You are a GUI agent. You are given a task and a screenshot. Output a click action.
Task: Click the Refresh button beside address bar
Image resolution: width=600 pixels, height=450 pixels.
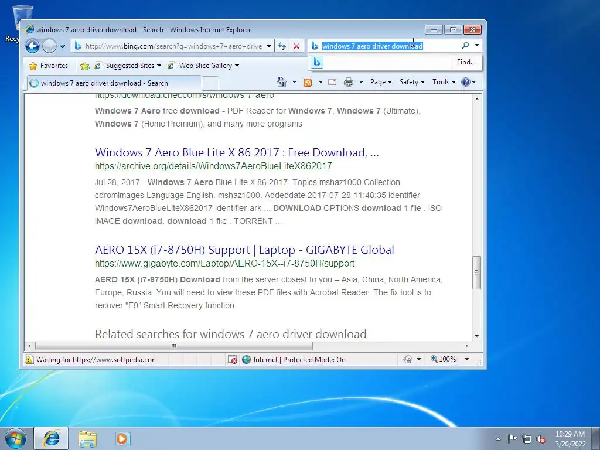(x=282, y=46)
